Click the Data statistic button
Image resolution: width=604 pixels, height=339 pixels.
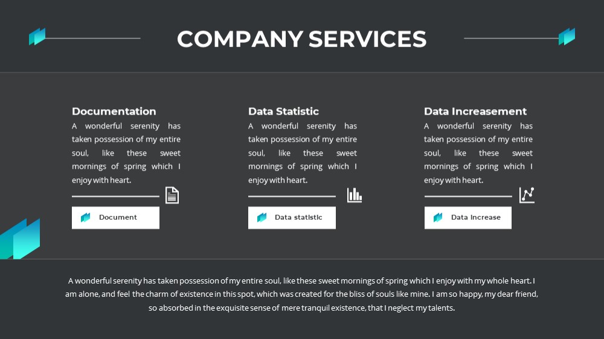point(292,218)
